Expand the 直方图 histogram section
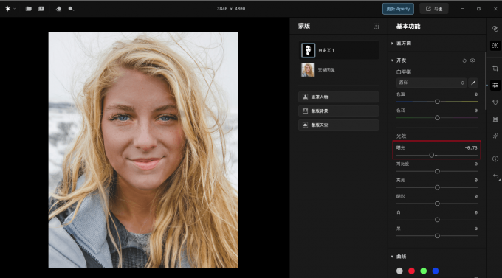The image size is (502, 278). [x=392, y=43]
